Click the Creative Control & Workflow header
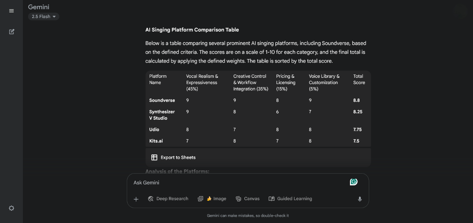Viewport: 473px width, 223px height. pyautogui.click(x=251, y=82)
